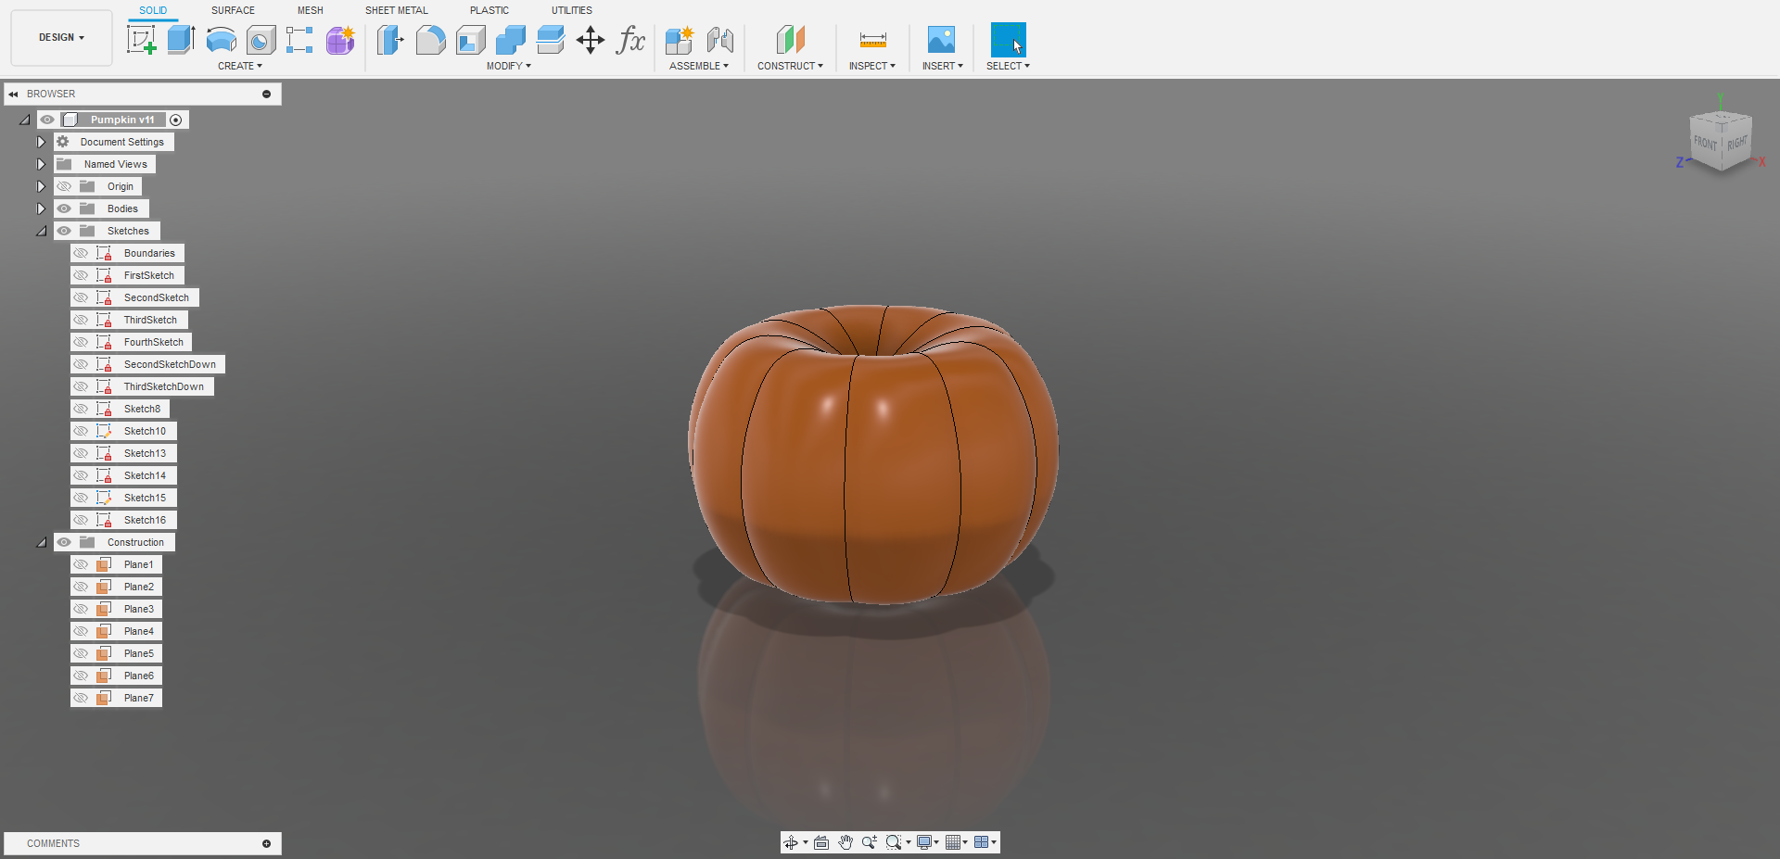Enable the Orbit navigation tool

[791, 842]
